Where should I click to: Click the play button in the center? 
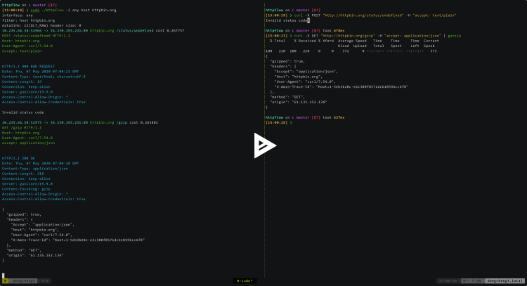tap(264, 143)
